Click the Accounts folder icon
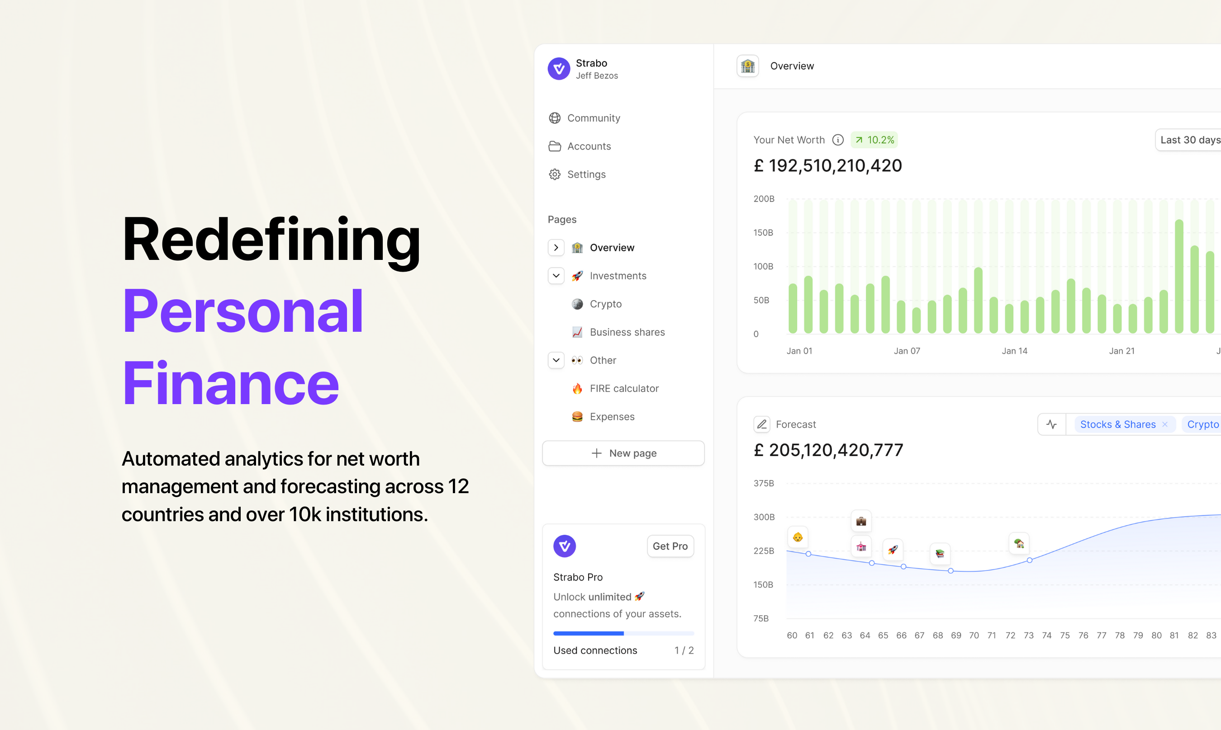 coord(554,146)
